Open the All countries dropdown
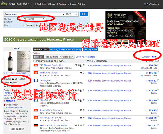 pos(34,19)
